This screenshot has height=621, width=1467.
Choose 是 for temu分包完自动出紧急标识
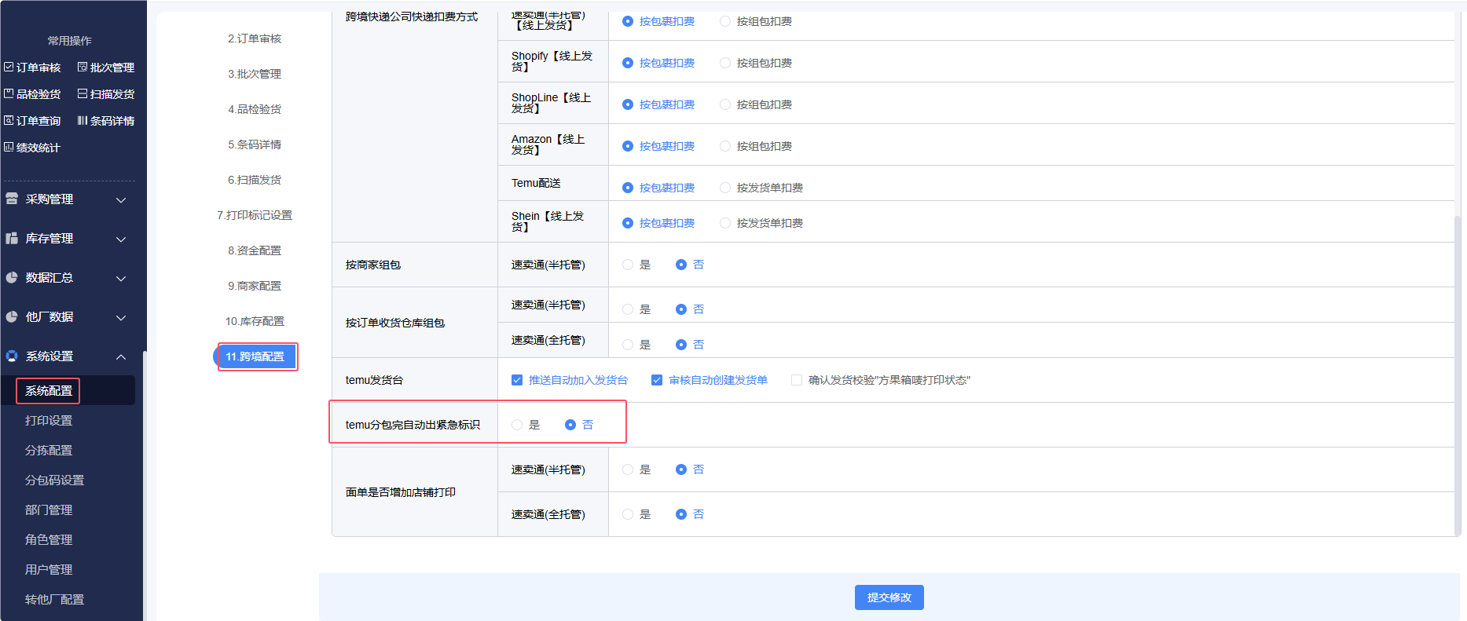(x=517, y=425)
